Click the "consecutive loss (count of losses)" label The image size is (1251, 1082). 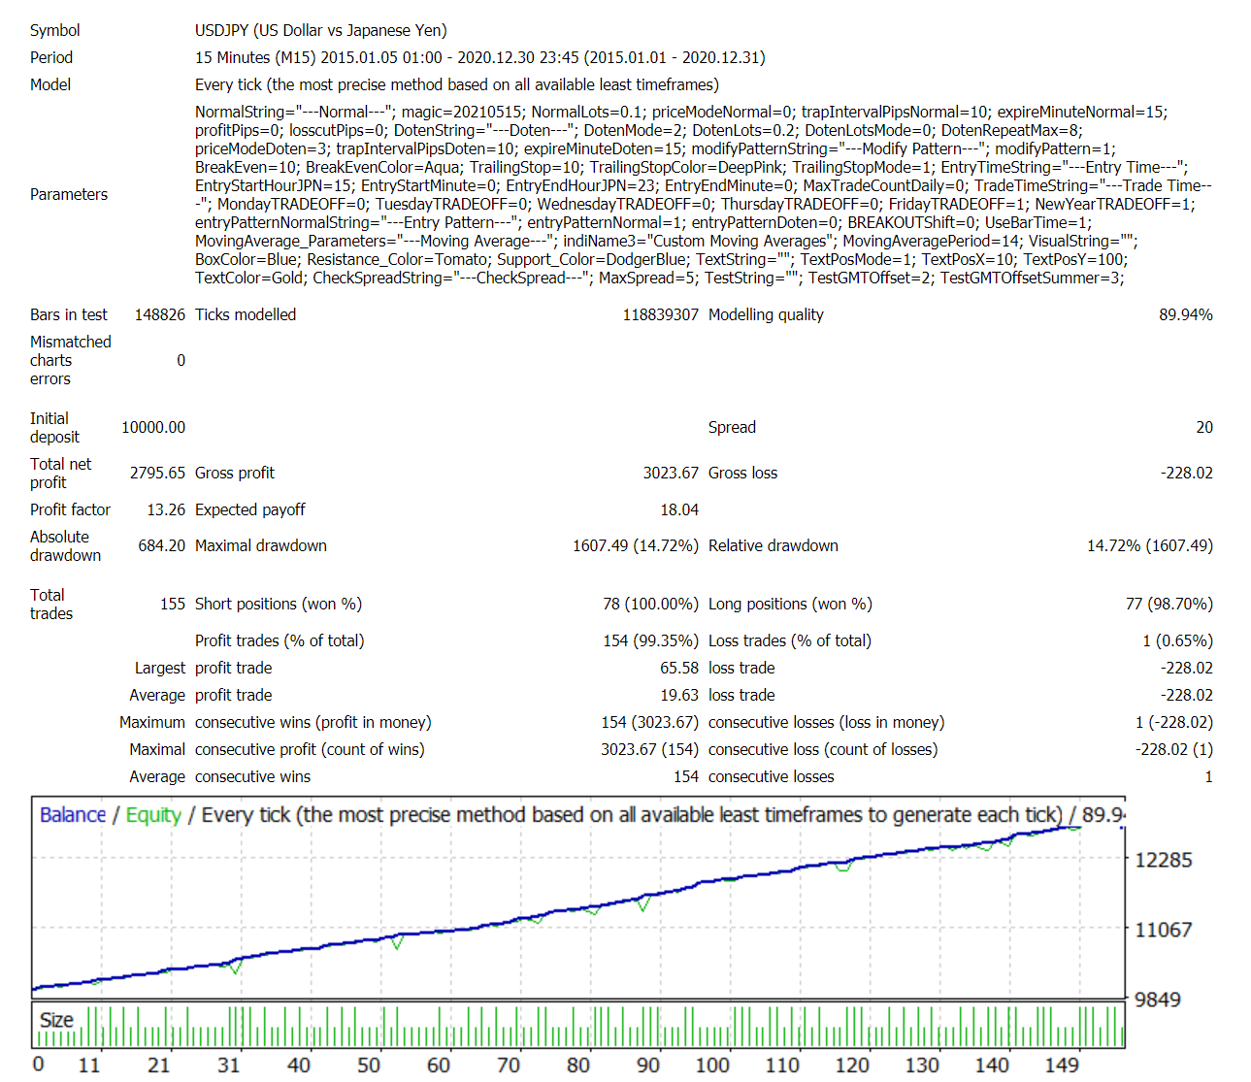[823, 750]
